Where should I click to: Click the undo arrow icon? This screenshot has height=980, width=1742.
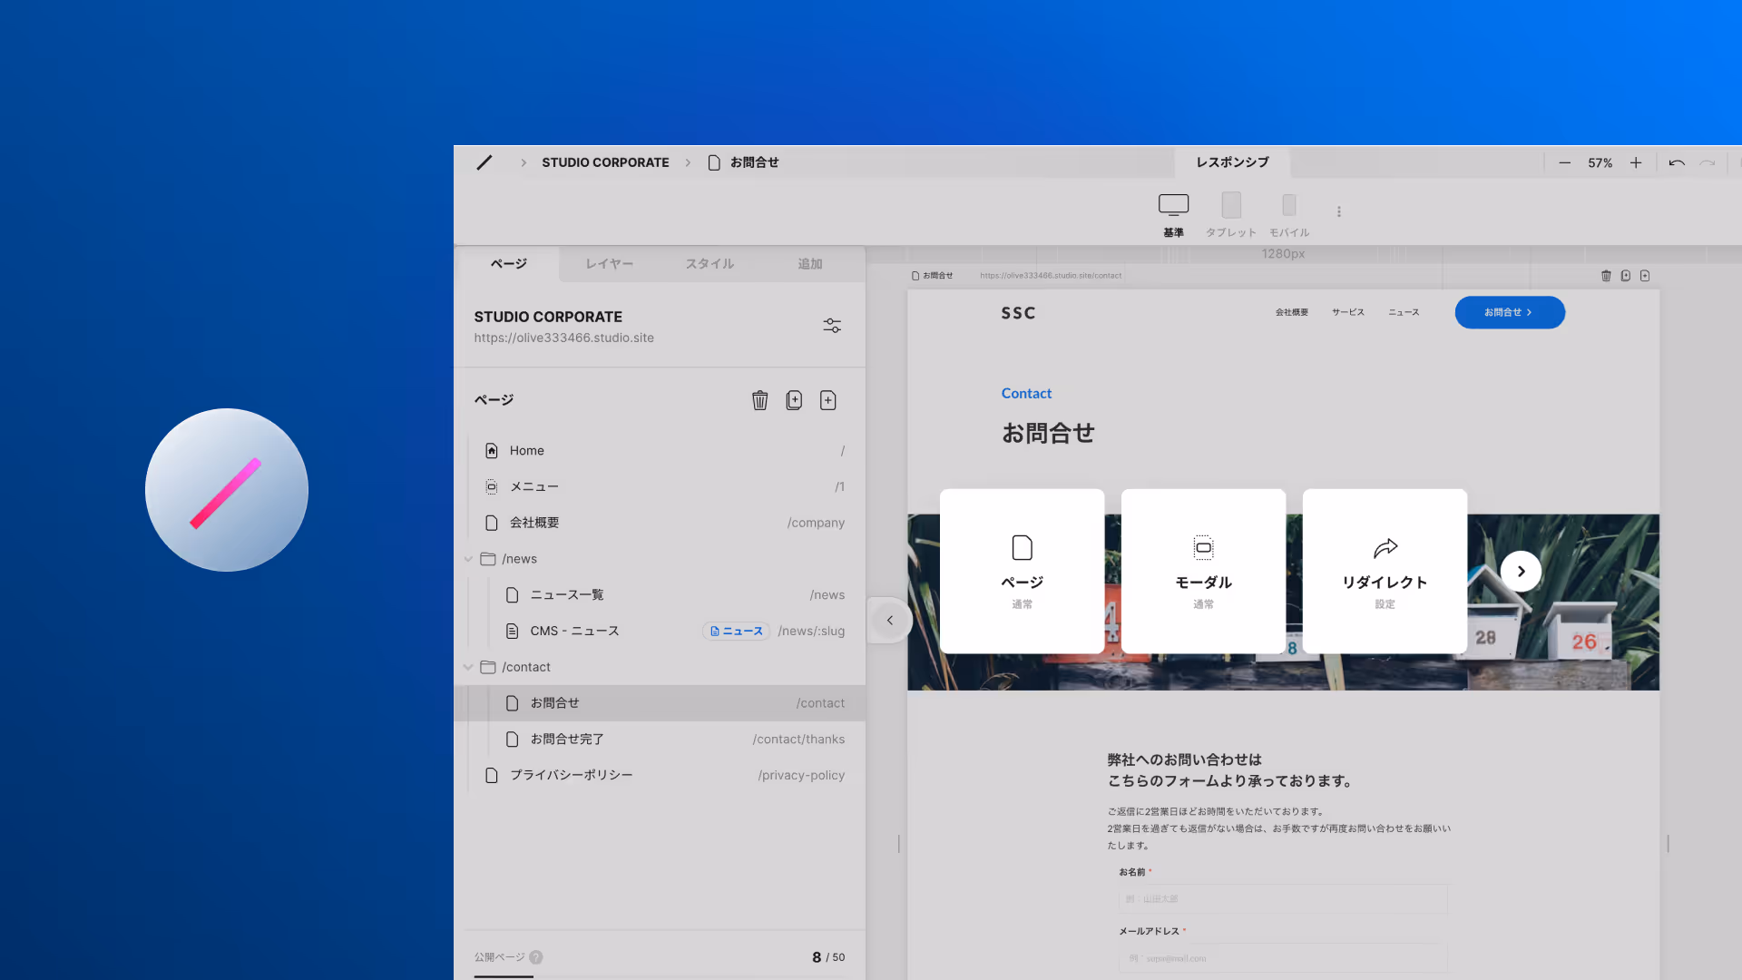[x=1677, y=163]
